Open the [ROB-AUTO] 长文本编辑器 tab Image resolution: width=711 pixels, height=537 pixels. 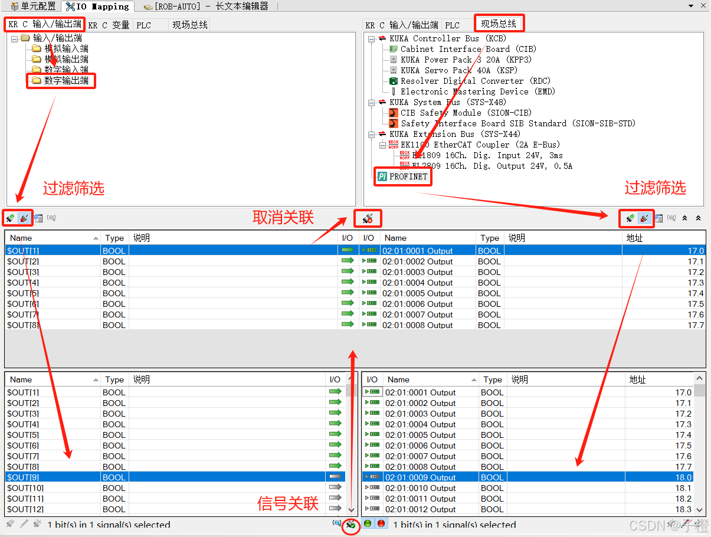click(206, 6)
